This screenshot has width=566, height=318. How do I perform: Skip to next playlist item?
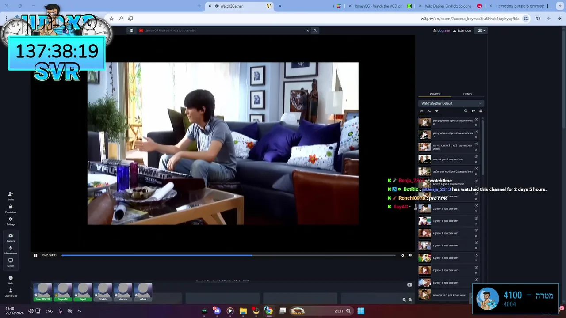click(x=473, y=111)
